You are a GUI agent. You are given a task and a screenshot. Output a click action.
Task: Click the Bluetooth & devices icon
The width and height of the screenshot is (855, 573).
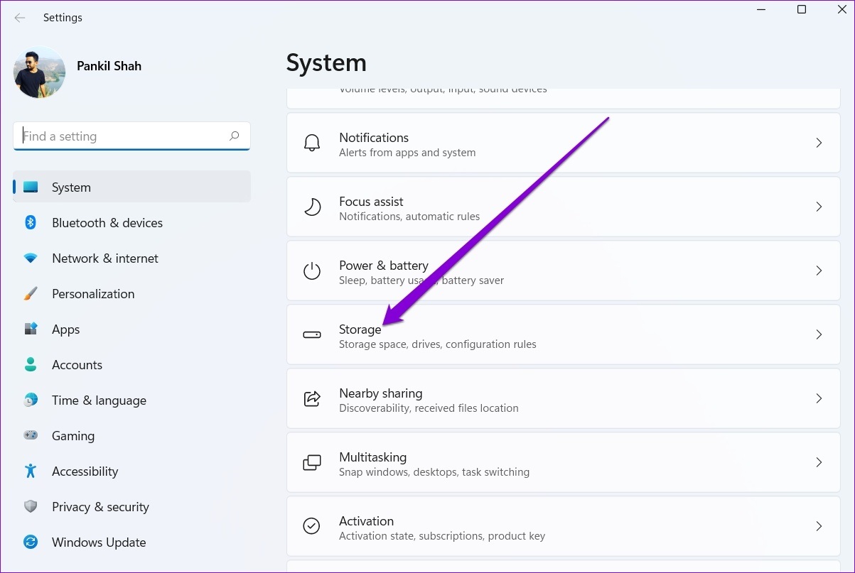tap(31, 223)
